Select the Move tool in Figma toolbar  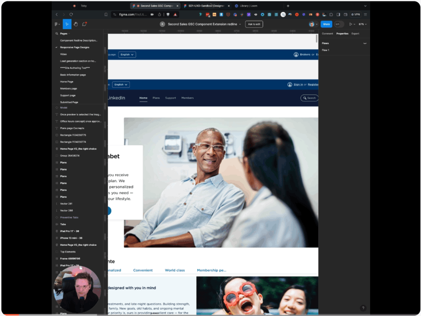pos(67,24)
